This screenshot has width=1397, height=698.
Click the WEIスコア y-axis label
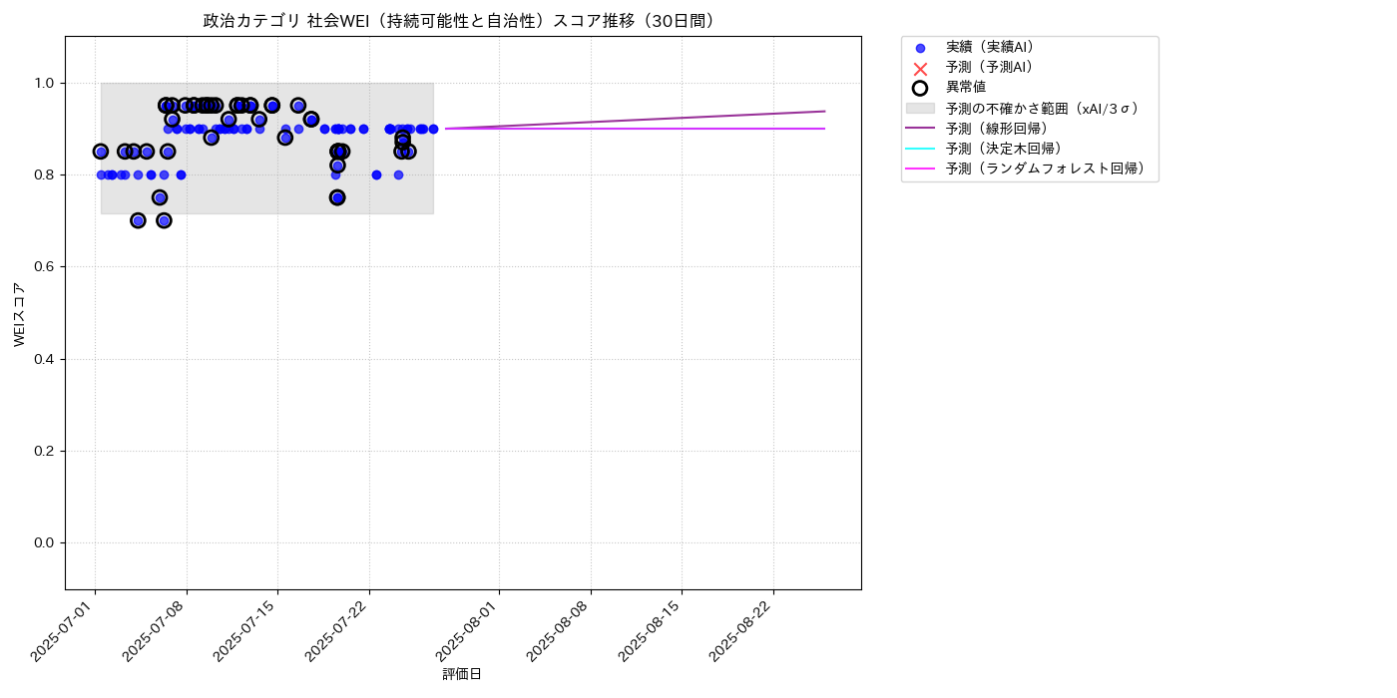coord(19,314)
